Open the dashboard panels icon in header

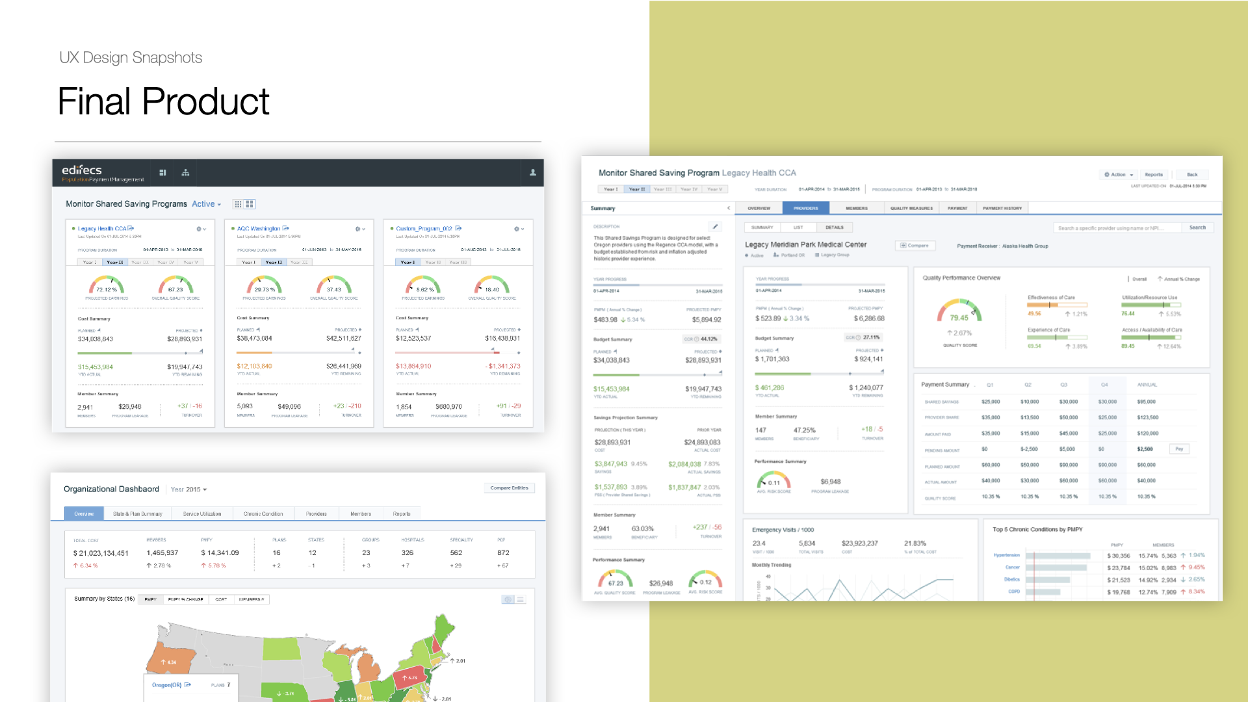click(162, 173)
